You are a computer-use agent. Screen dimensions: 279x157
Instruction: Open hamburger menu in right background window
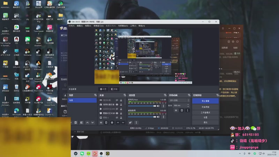pos(223,28)
